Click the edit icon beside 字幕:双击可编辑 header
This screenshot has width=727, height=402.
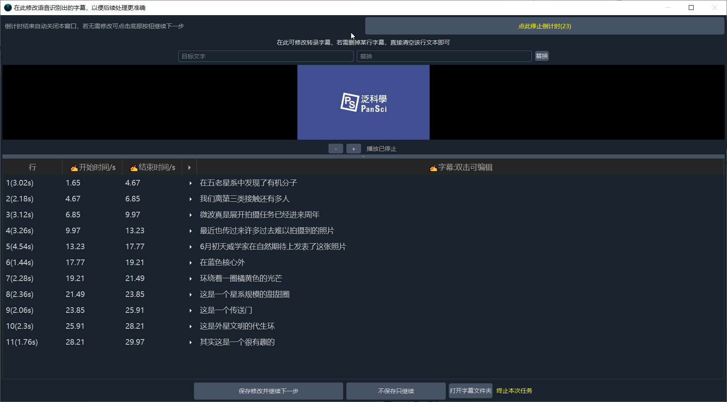[x=433, y=168]
